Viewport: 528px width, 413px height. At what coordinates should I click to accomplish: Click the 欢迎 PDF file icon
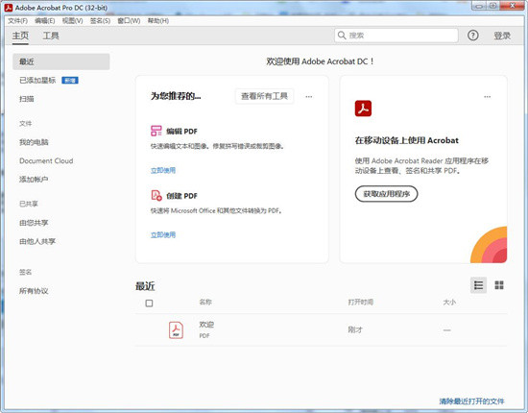click(x=176, y=330)
